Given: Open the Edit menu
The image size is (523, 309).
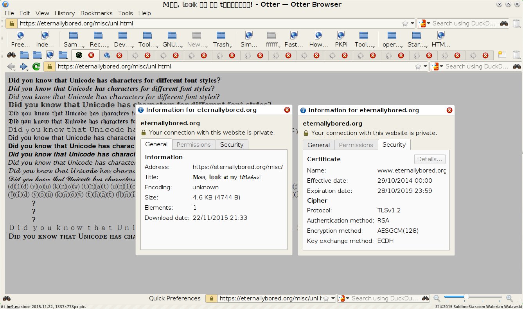Looking at the screenshot, I should click(25, 13).
